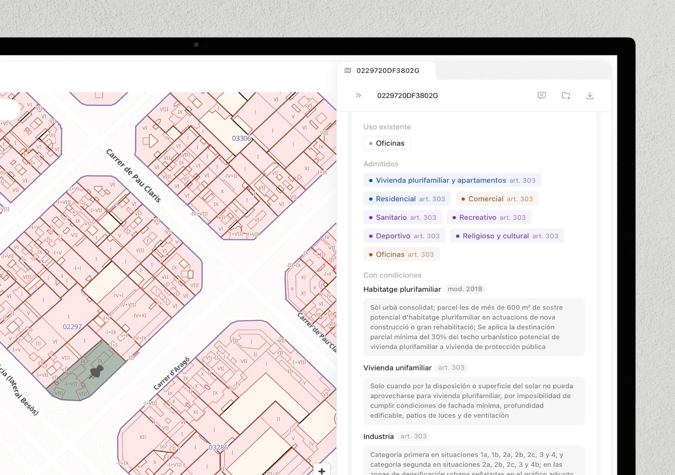
Task: Collapse the side panel with double chevron
Action: pos(358,95)
